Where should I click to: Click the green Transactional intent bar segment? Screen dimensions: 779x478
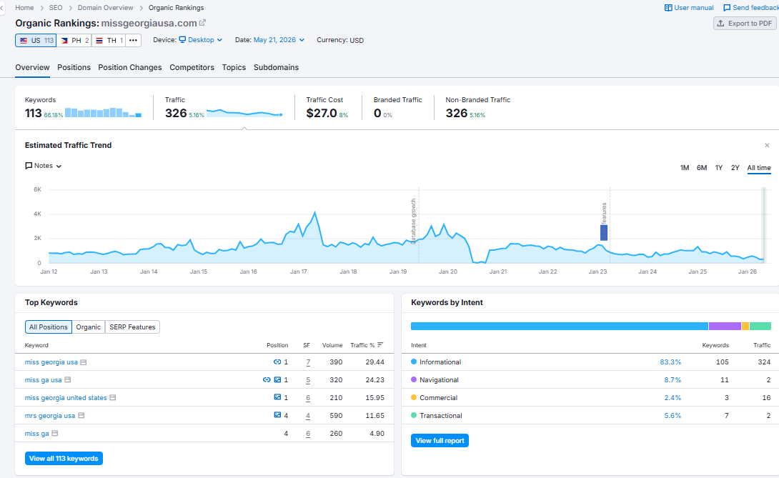[x=760, y=327]
